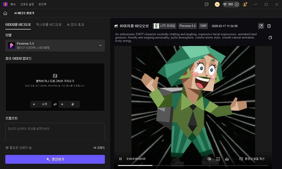Open the 피드백 menu
Image resolution: width=282 pixels, height=169 pixels.
point(42,4)
